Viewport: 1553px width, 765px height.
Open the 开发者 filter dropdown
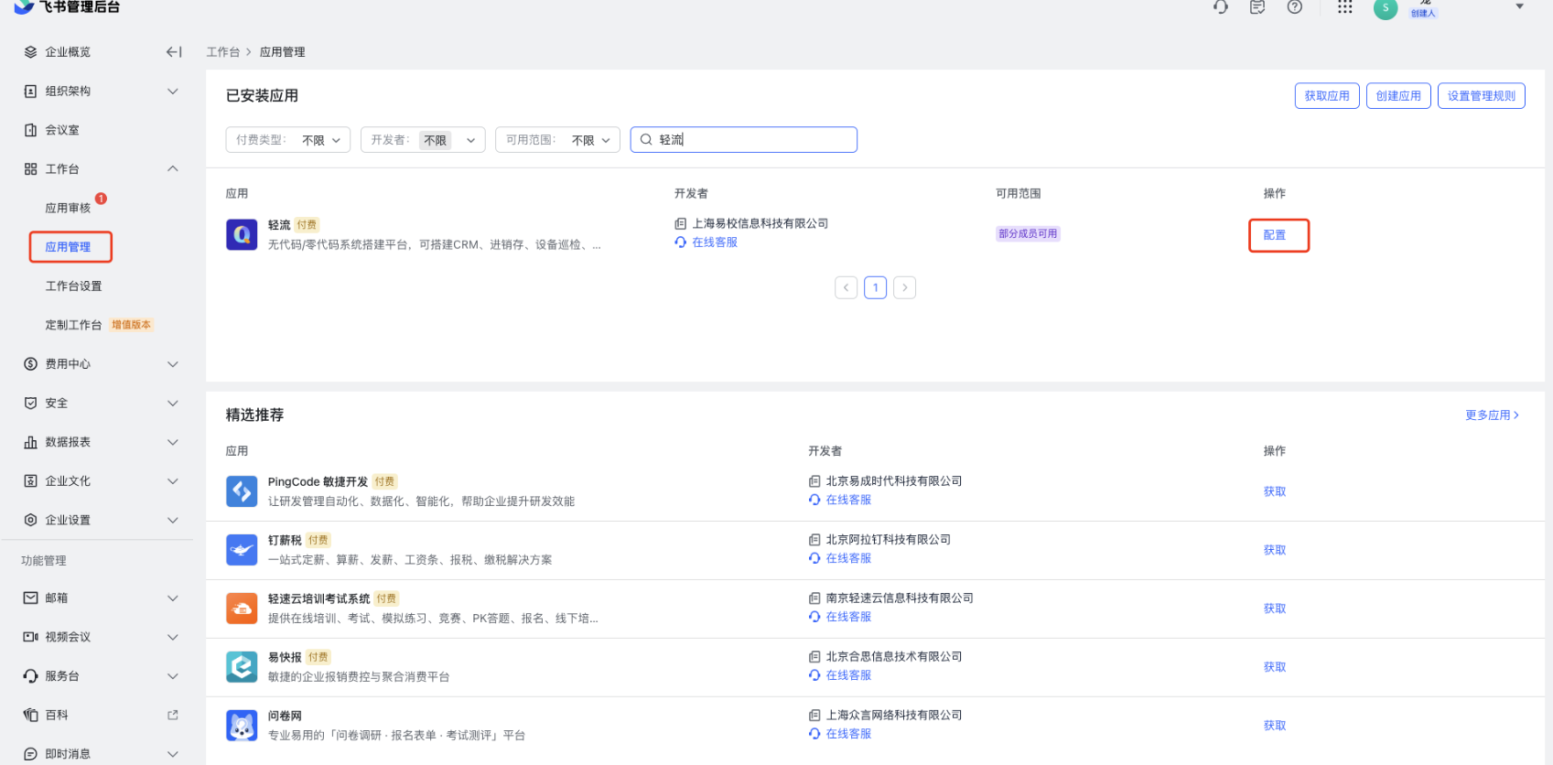point(423,140)
